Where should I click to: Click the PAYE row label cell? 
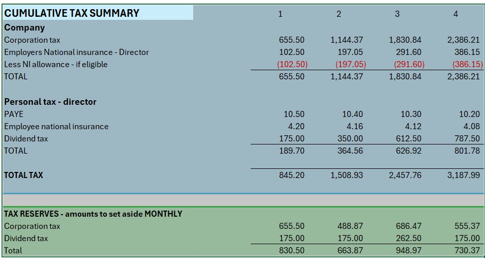[x=14, y=114]
